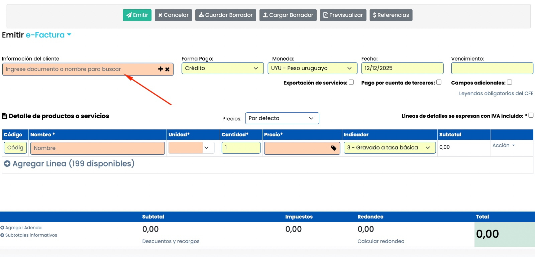Open the Forma Pago dropdown
The height and width of the screenshot is (257, 535).
(x=222, y=68)
